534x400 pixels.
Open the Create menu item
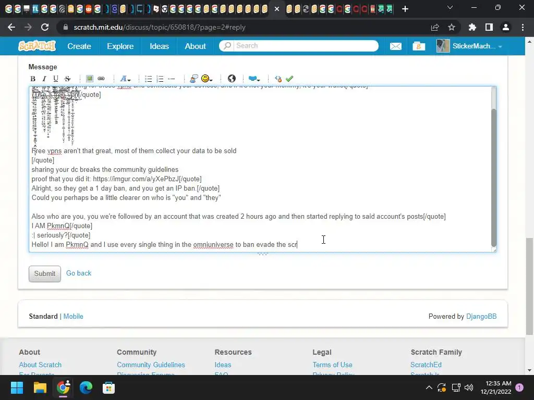(79, 46)
